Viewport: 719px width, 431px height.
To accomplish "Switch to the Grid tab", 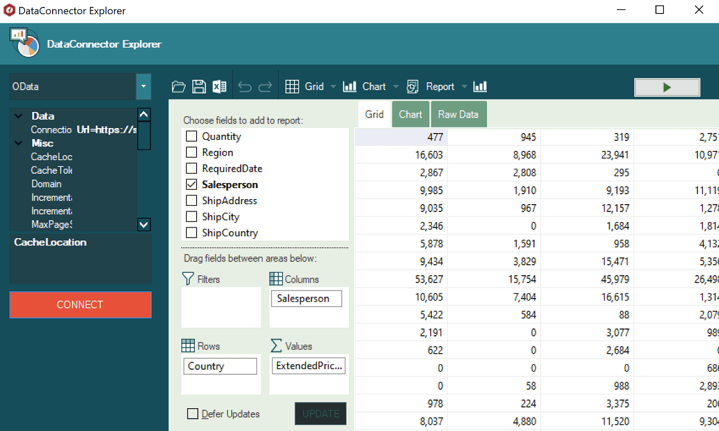I will click(x=374, y=114).
